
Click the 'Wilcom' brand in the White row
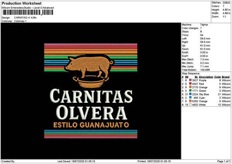[226, 105]
